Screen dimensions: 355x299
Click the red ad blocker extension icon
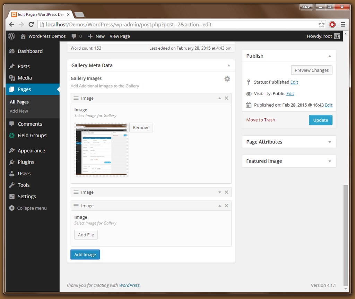tap(332, 25)
